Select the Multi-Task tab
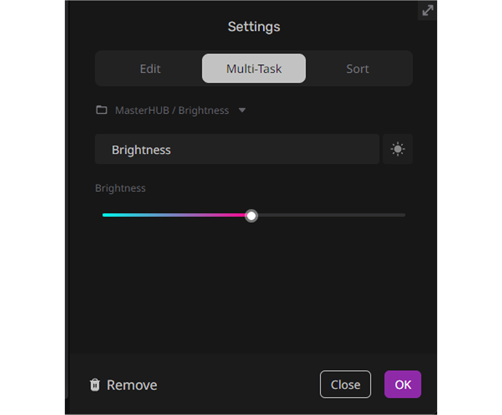 coord(254,69)
